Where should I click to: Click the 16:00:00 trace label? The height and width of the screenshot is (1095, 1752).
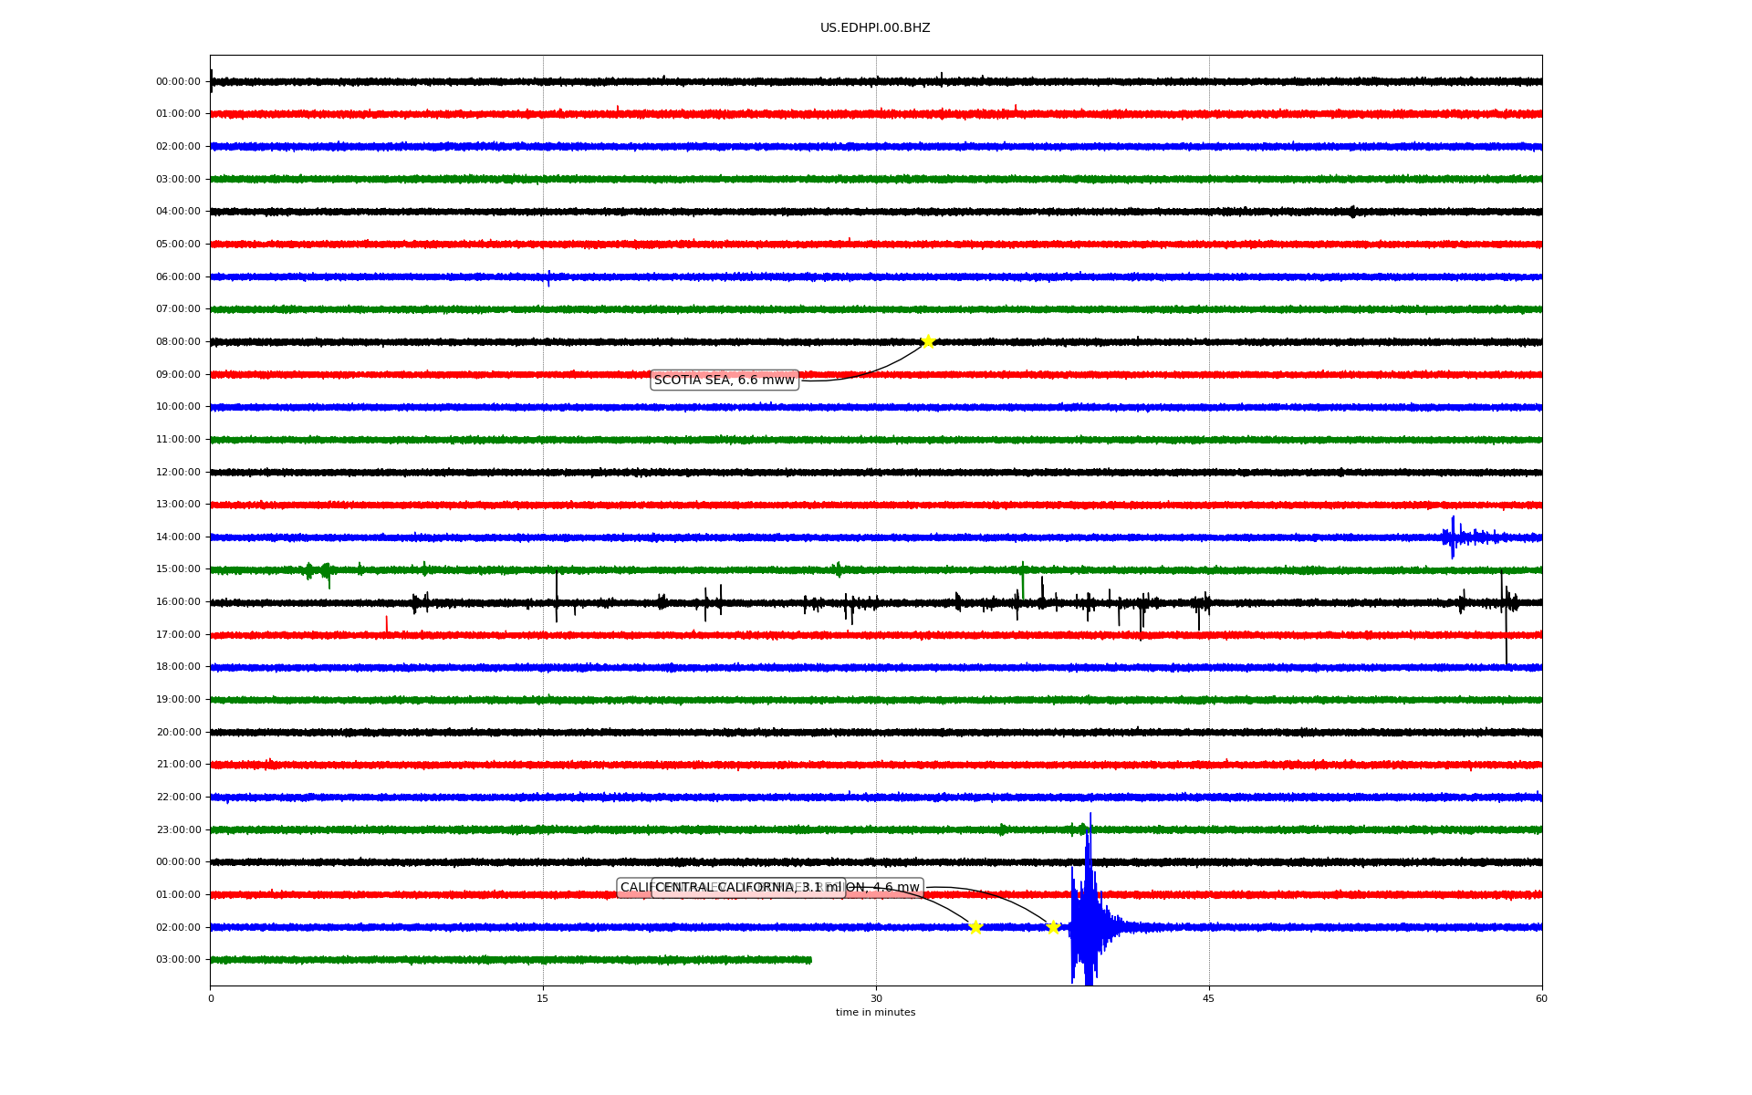point(178,602)
